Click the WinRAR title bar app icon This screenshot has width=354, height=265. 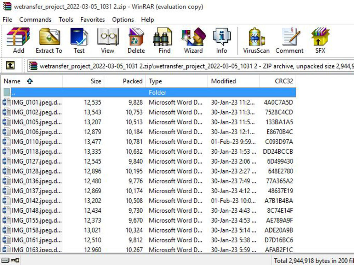(7, 6)
